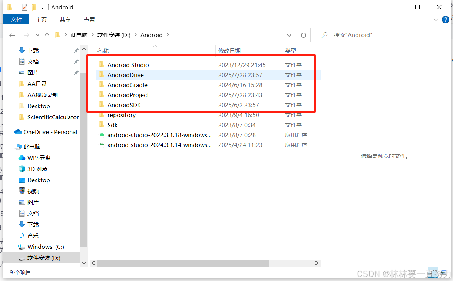Viewport: 453px width, 281px height.
Task: Expand the address bar history dropdown
Action: (289, 35)
